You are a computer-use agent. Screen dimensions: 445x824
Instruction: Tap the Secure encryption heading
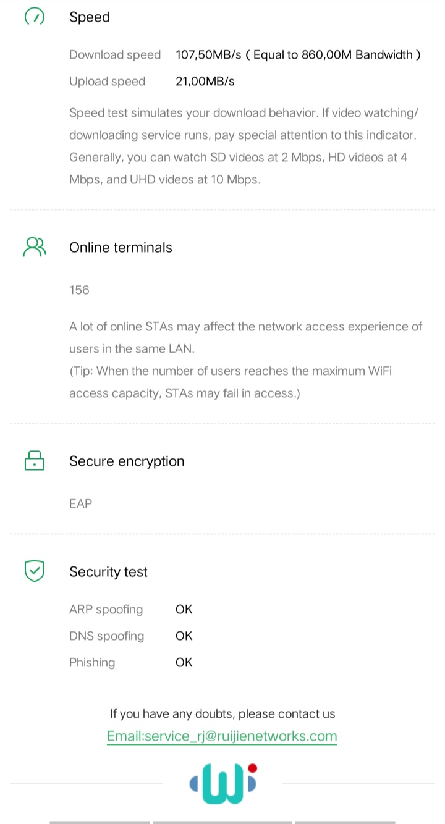click(127, 461)
